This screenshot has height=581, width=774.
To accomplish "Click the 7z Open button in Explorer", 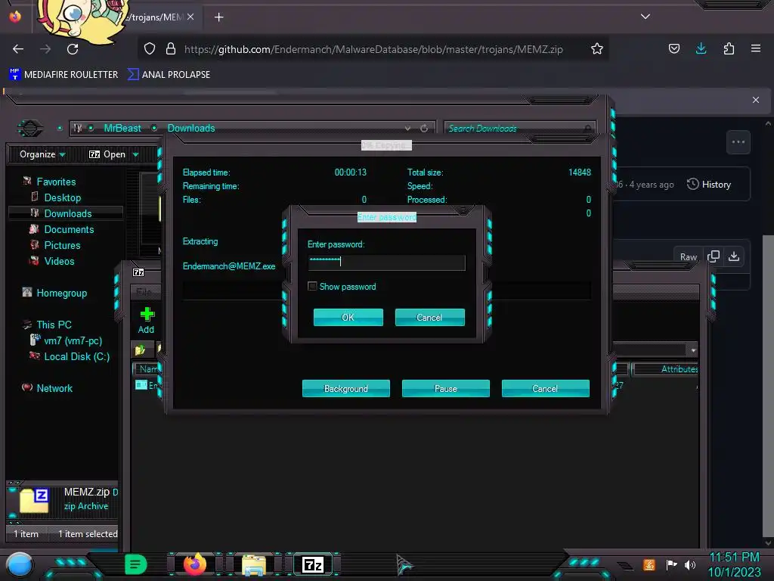I will point(107,154).
